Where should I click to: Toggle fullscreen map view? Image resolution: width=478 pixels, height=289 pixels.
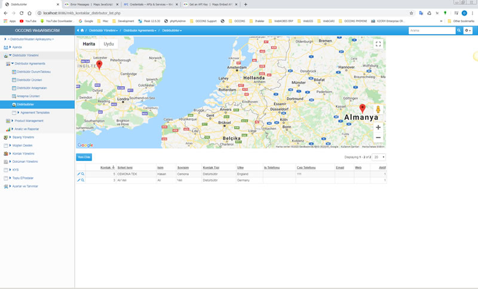point(378,44)
